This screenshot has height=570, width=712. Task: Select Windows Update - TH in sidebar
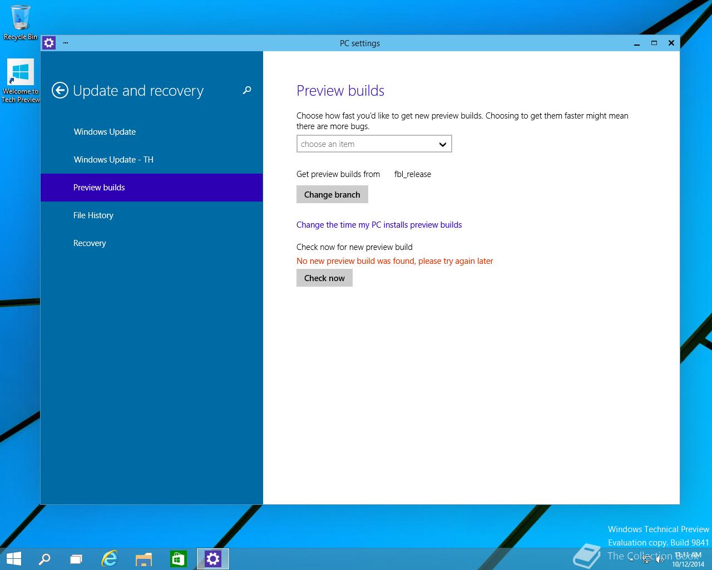151,160
